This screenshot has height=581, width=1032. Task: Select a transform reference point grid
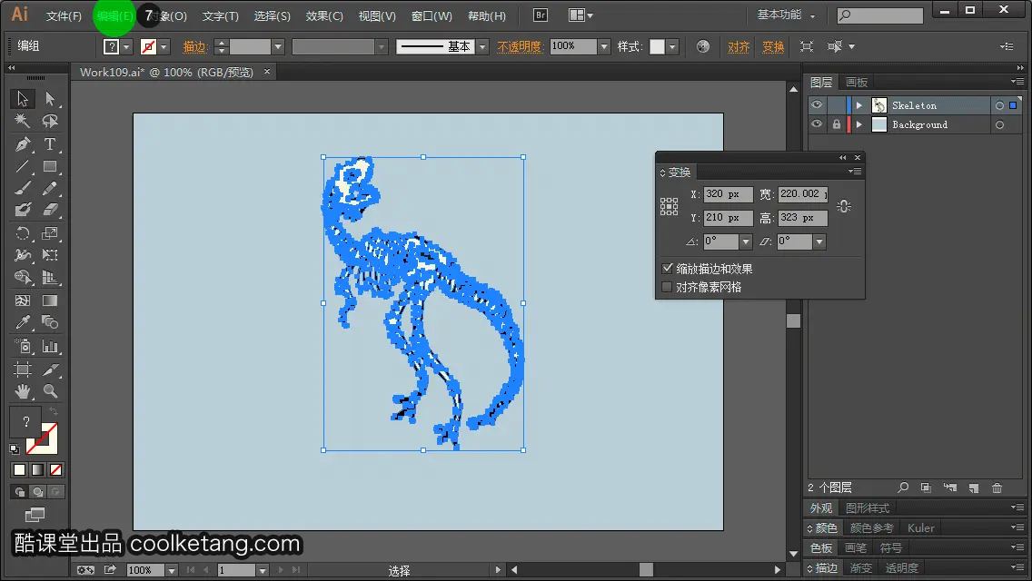[x=669, y=207]
